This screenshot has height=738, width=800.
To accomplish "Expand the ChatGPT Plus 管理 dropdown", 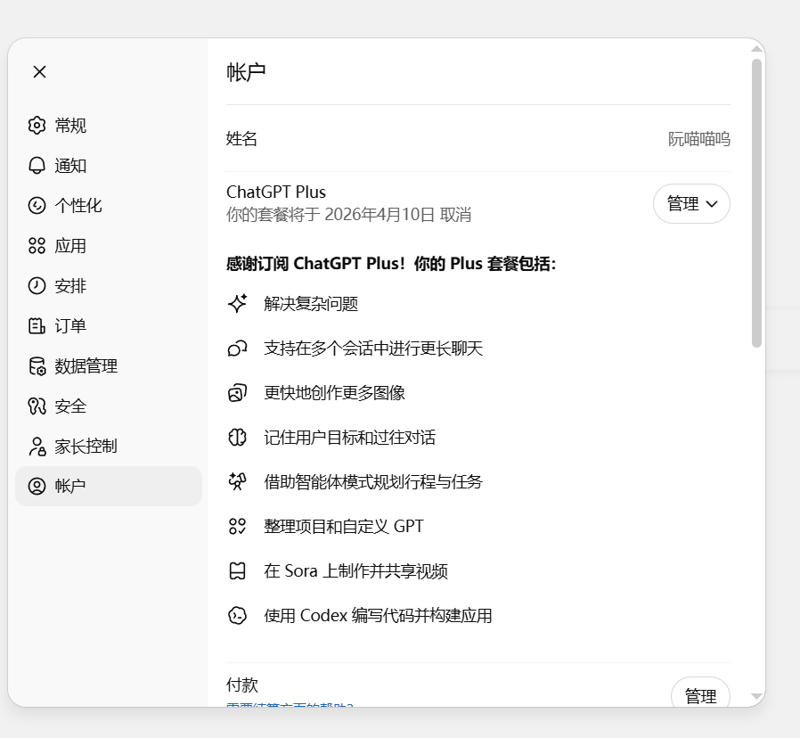I will [691, 204].
